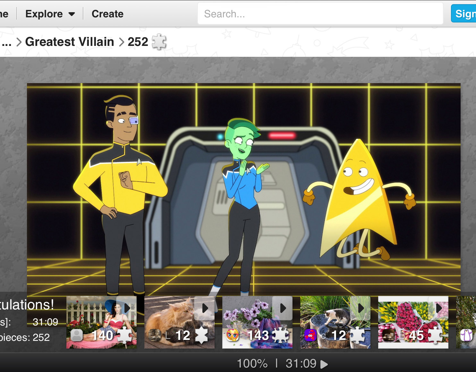The height and width of the screenshot is (372, 476).
Task: Open the 12-piece orange cat puzzle thumbnail
Action: point(179,322)
